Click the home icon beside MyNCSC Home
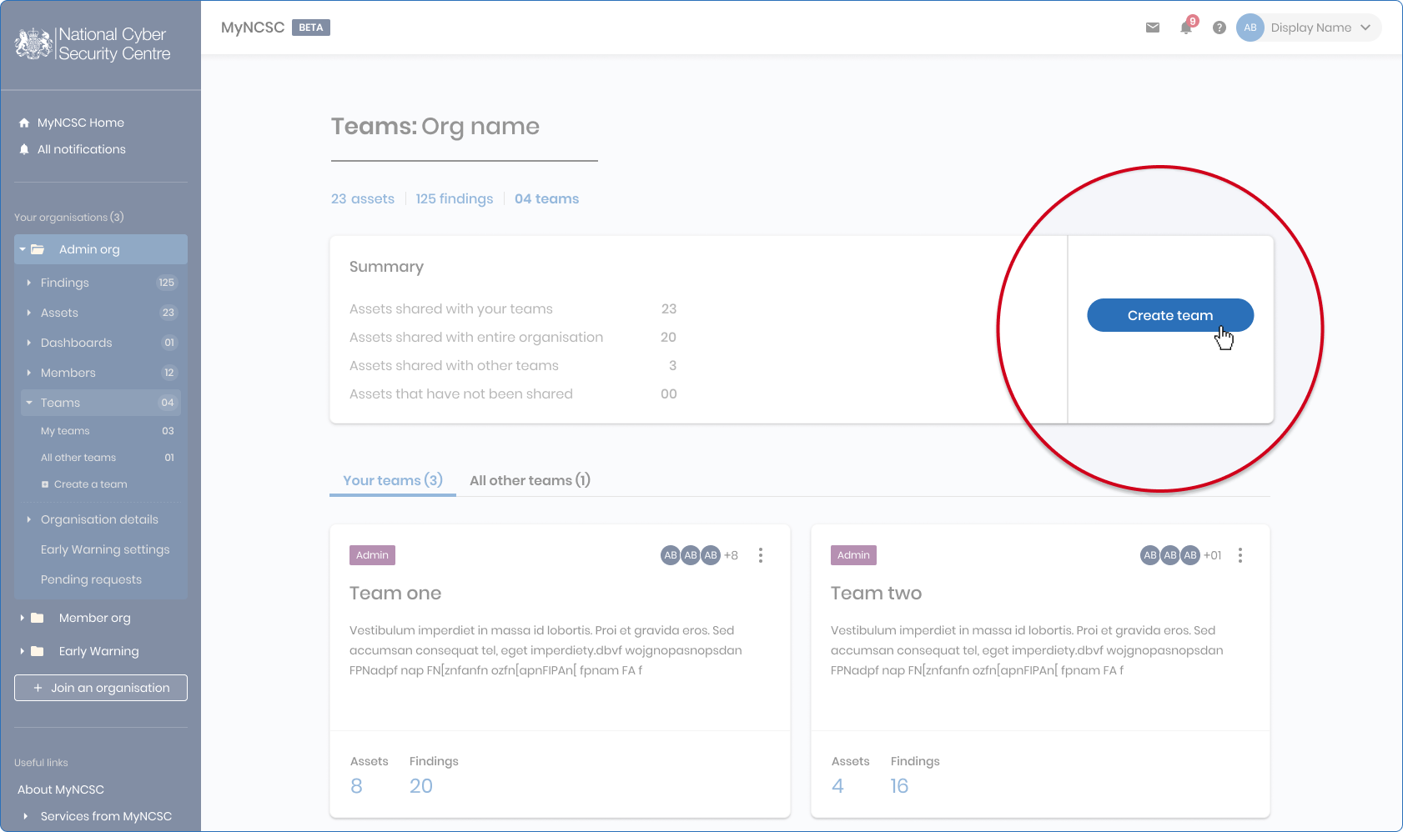The image size is (1403, 832). (x=24, y=123)
